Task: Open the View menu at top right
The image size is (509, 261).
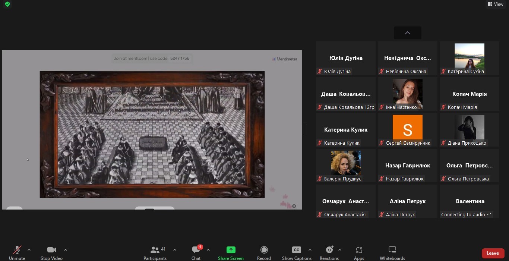Action: 495,4
